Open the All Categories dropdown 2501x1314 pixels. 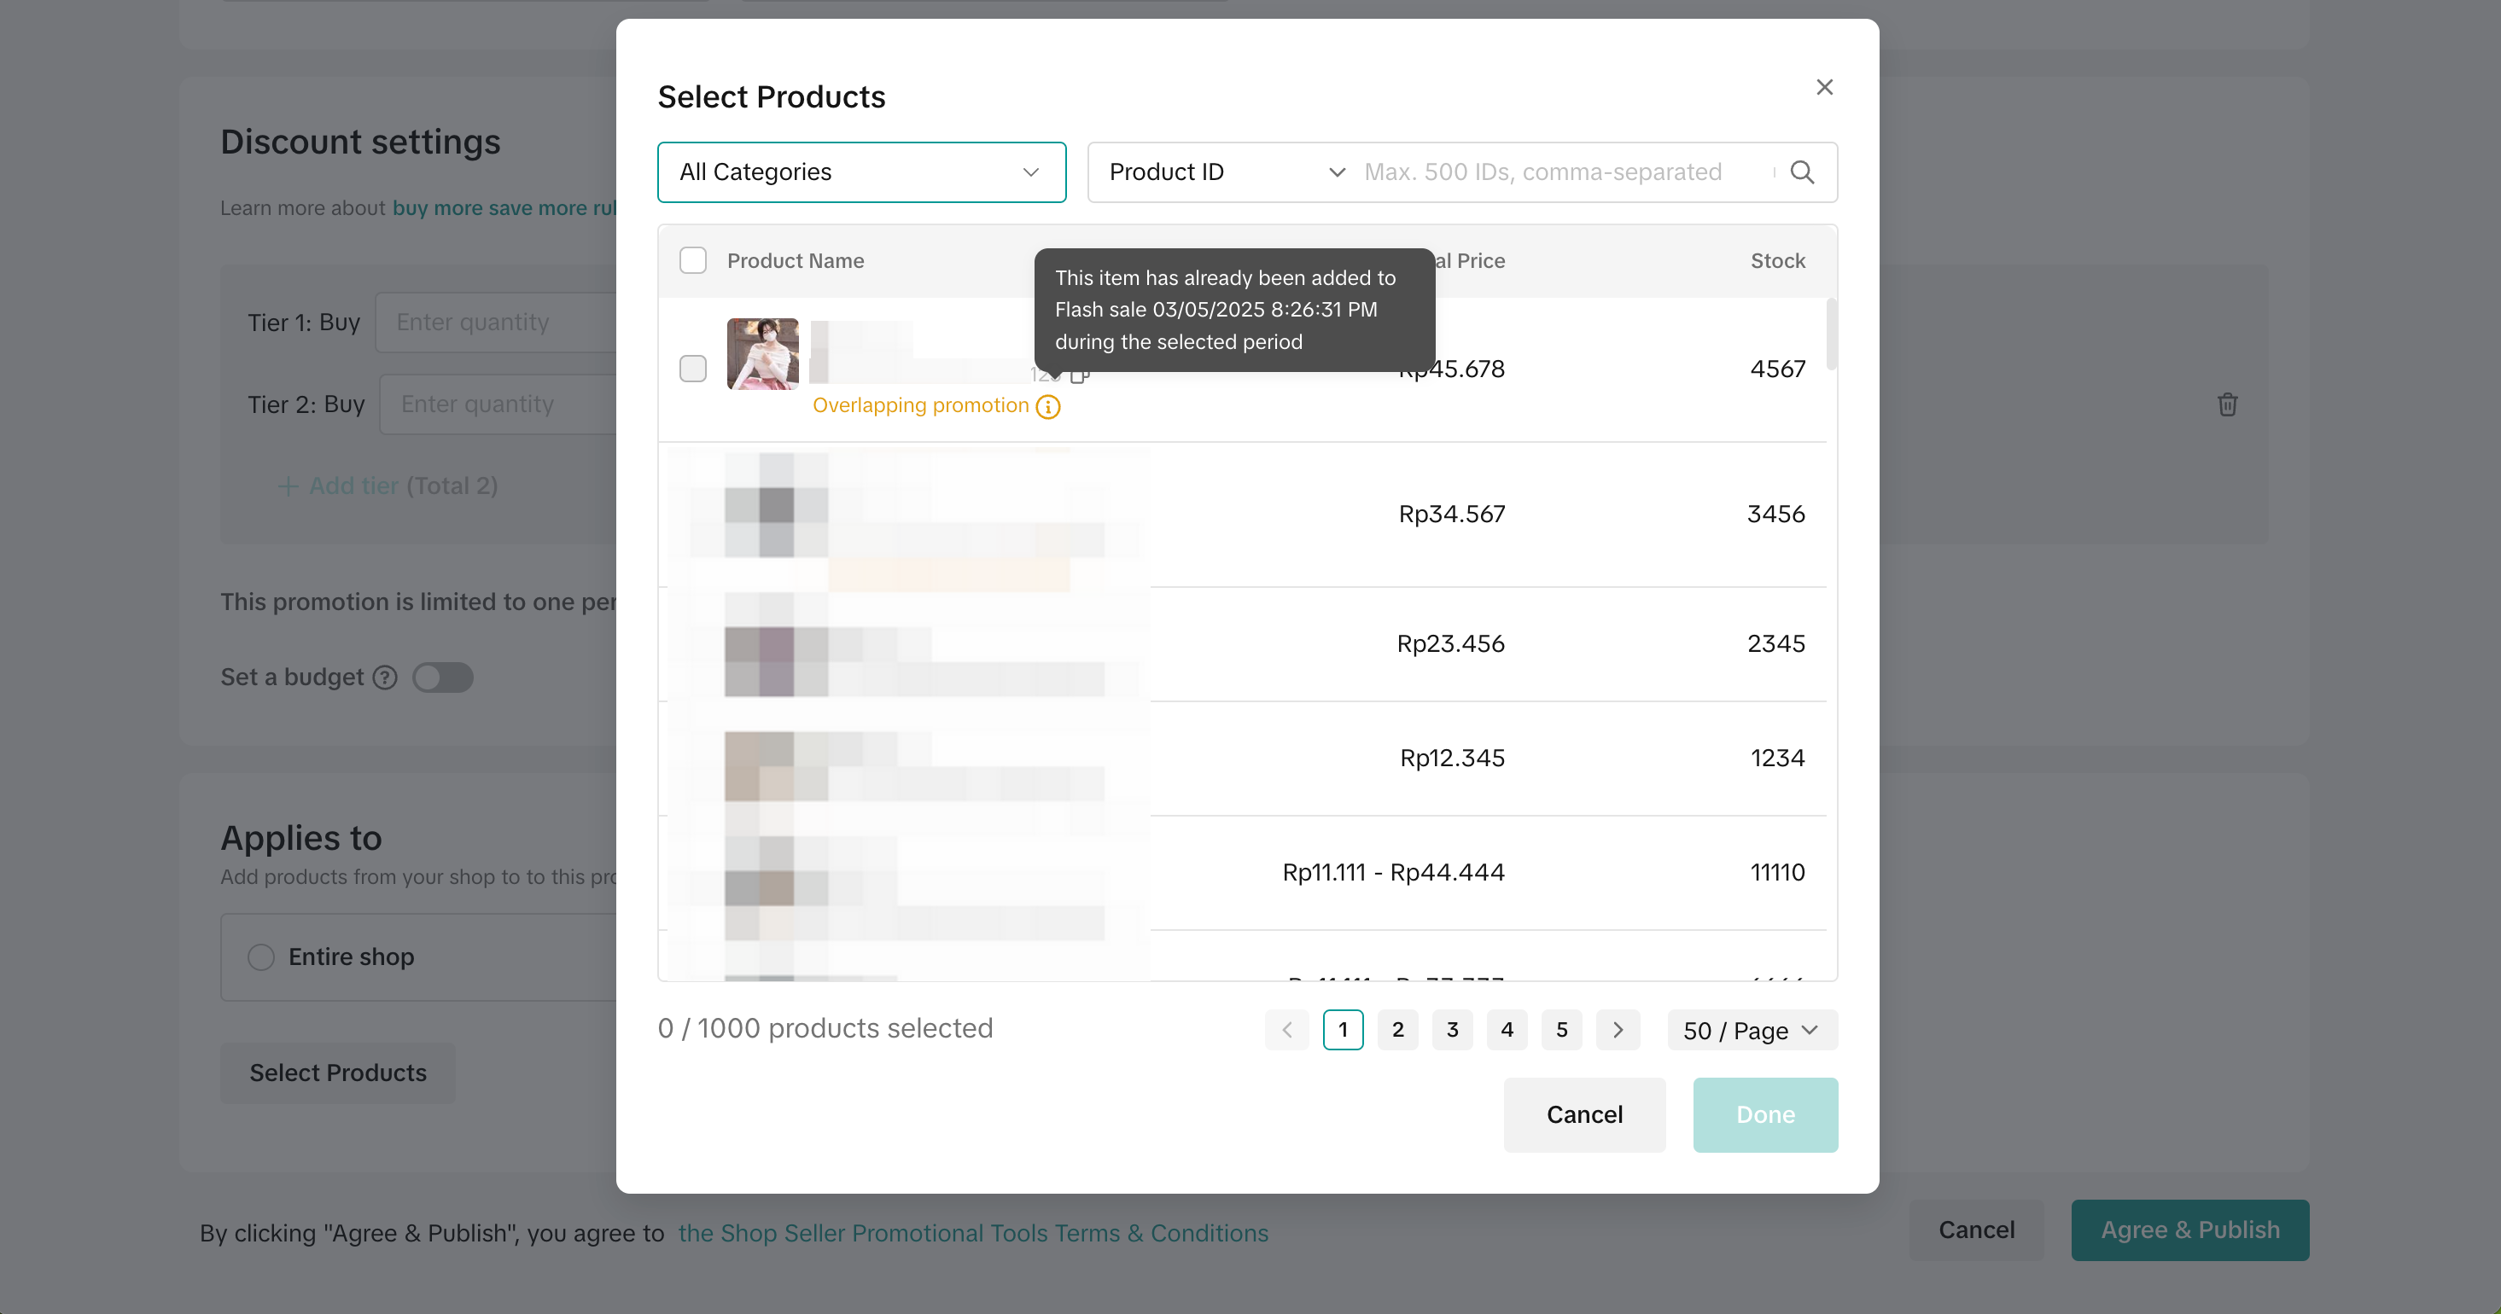[861, 172]
